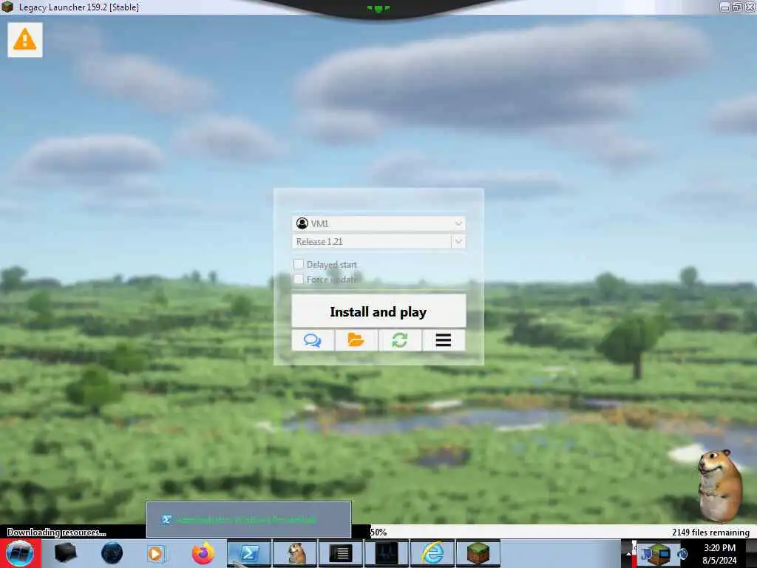
Task: Click the hamster app taskbar icon
Action: point(295,553)
